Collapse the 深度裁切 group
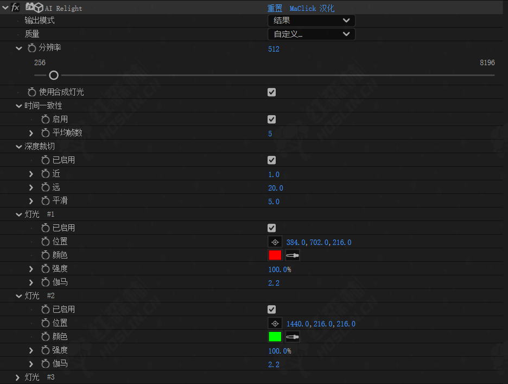This screenshot has width=508, height=384. (x=19, y=147)
